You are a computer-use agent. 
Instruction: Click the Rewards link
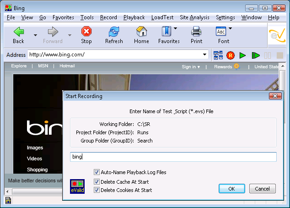[x=223, y=67]
